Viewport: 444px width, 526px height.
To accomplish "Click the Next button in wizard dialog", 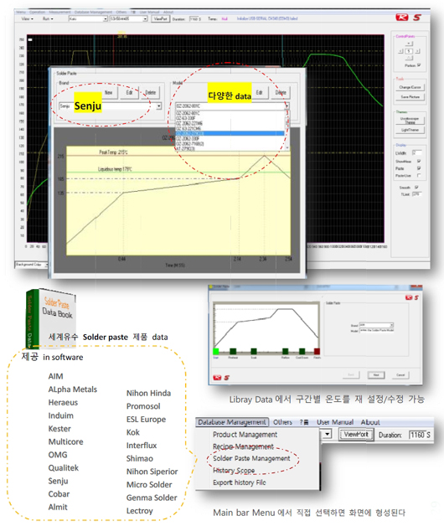I will click(376, 375).
